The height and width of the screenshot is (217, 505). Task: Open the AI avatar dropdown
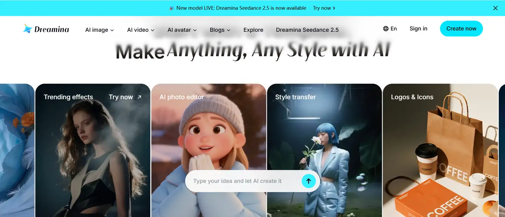tap(182, 30)
